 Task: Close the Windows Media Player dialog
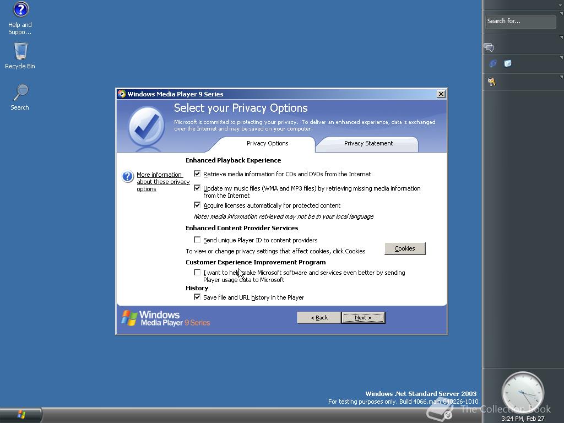click(x=441, y=94)
